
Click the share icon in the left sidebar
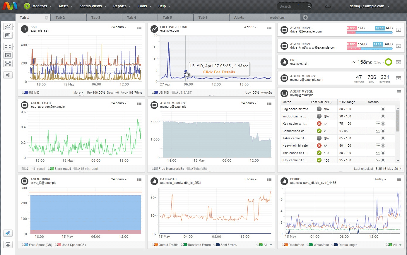point(8,75)
